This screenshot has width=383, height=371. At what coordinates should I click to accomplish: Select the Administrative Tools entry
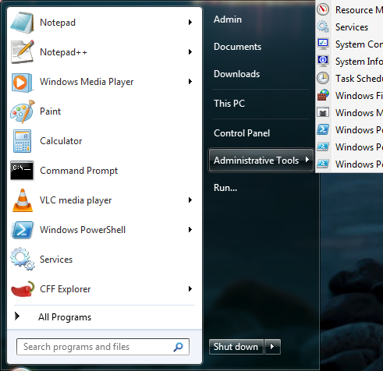[x=261, y=161]
